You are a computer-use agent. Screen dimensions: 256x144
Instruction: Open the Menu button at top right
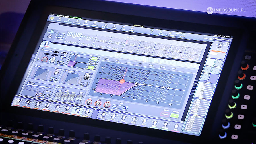point(208,39)
